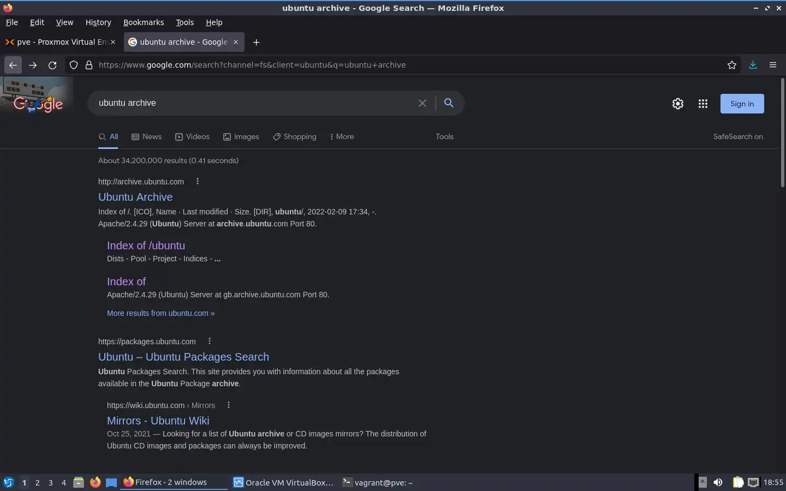Reload the current page

[52, 65]
